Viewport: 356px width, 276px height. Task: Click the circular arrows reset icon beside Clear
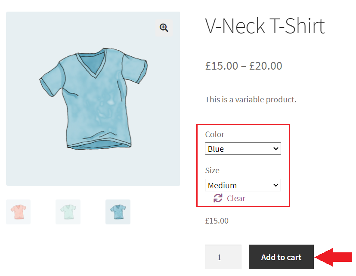click(218, 198)
